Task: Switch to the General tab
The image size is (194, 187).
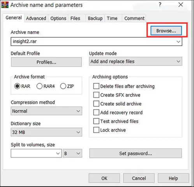Action: pyautogui.click(x=14, y=18)
